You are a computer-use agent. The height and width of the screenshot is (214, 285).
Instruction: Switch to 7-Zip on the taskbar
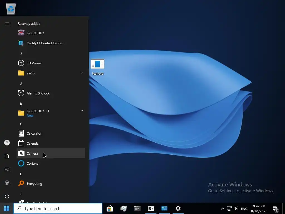pos(151,208)
